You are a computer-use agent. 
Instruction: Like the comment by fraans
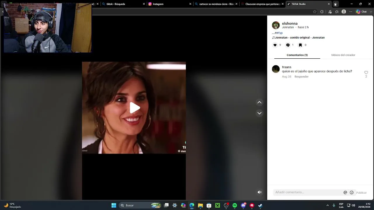tap(366, 73)
